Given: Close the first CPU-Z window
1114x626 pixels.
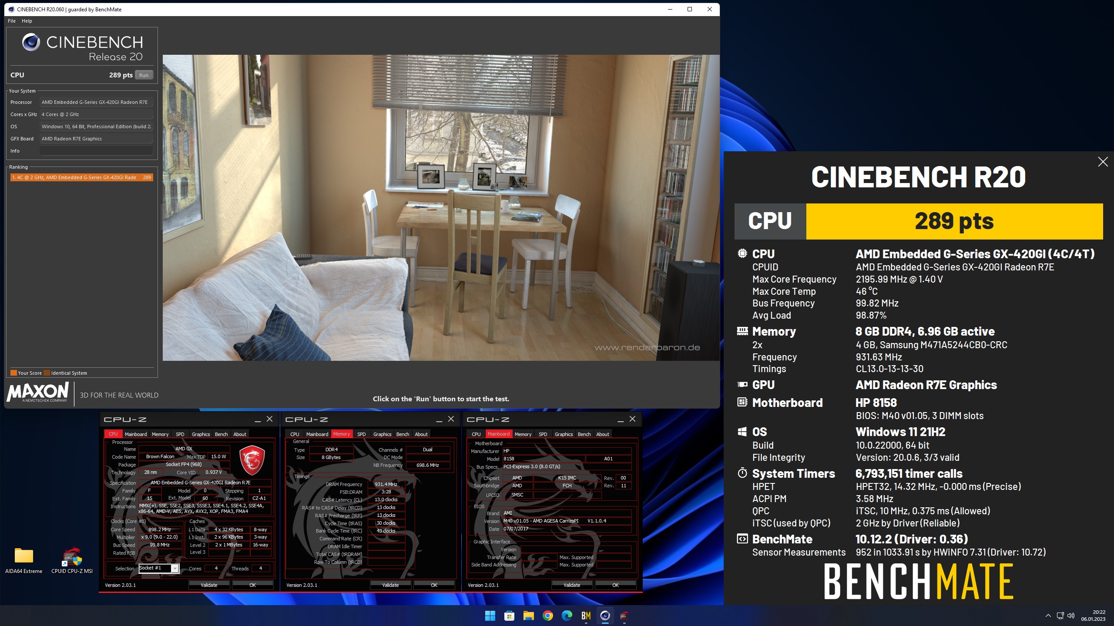Looking at the screenshot, I should click(x=270, y=419).
